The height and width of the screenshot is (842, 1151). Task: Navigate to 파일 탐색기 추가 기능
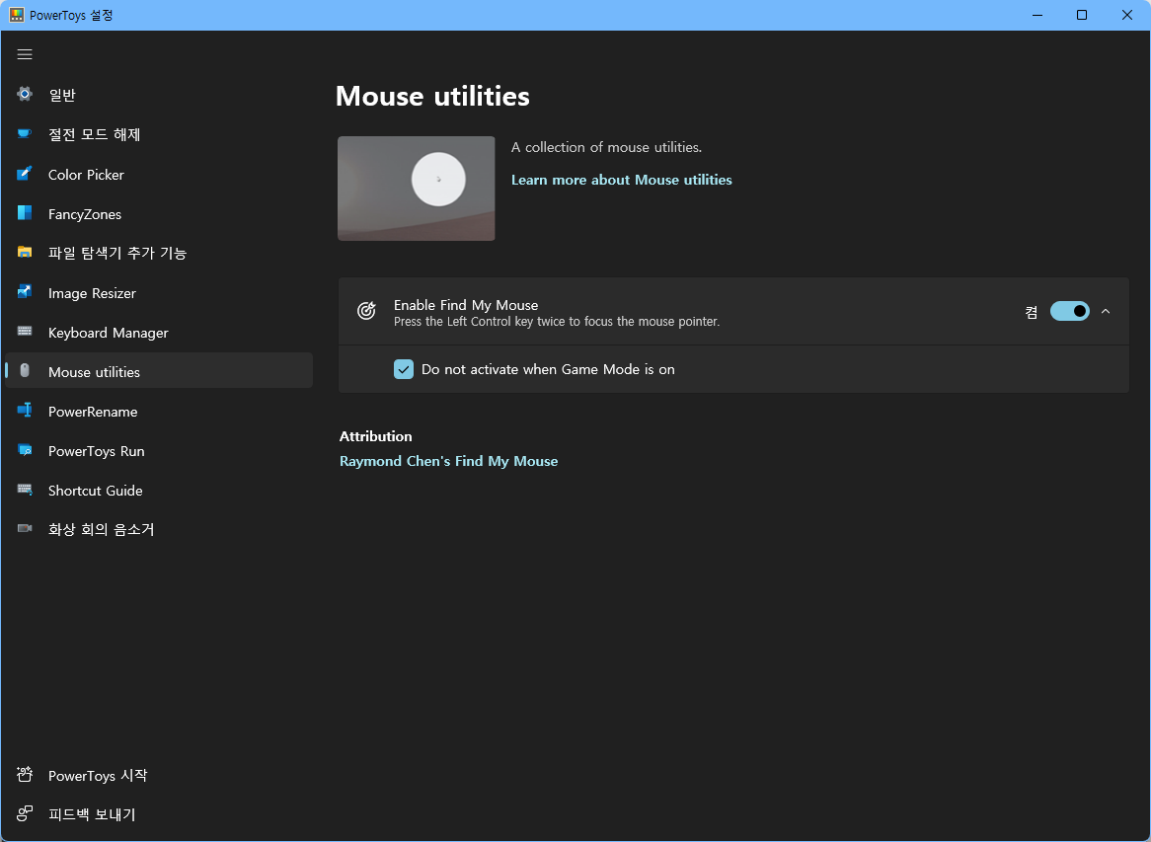[x=159, y=254]
